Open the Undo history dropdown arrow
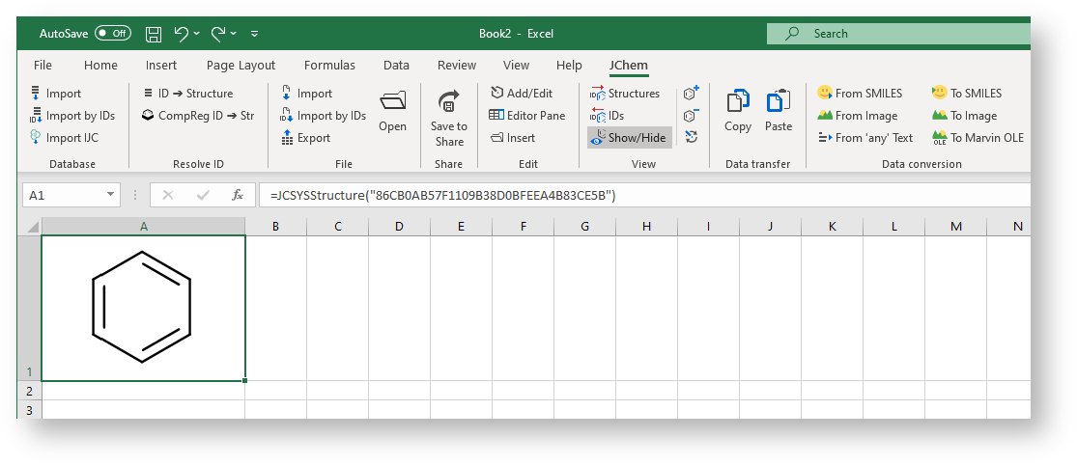Screen dimensions: 1077x465 (198, 34)
